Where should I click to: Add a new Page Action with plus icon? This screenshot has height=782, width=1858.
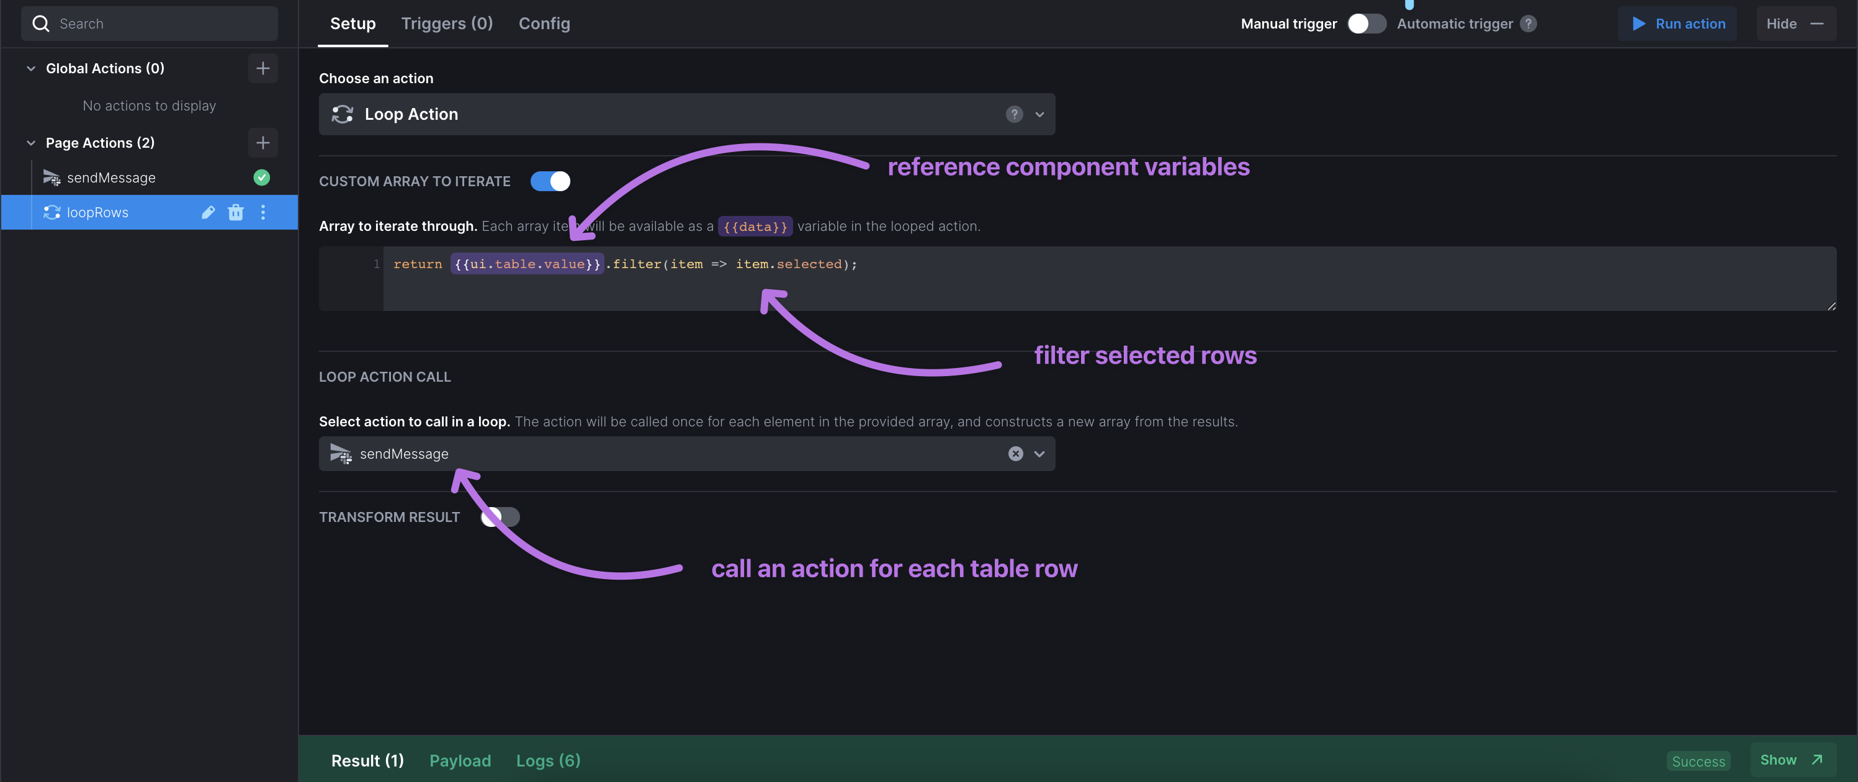(x=263, y=143)
